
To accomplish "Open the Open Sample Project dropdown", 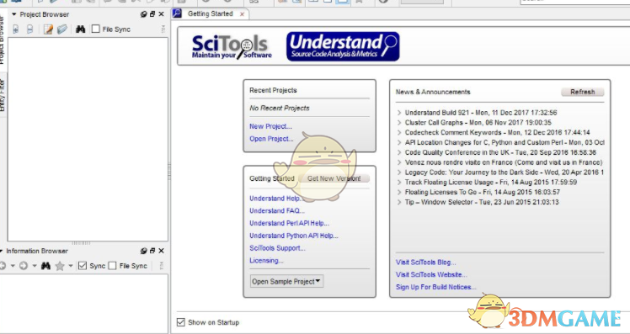I will tap(286, 281).
